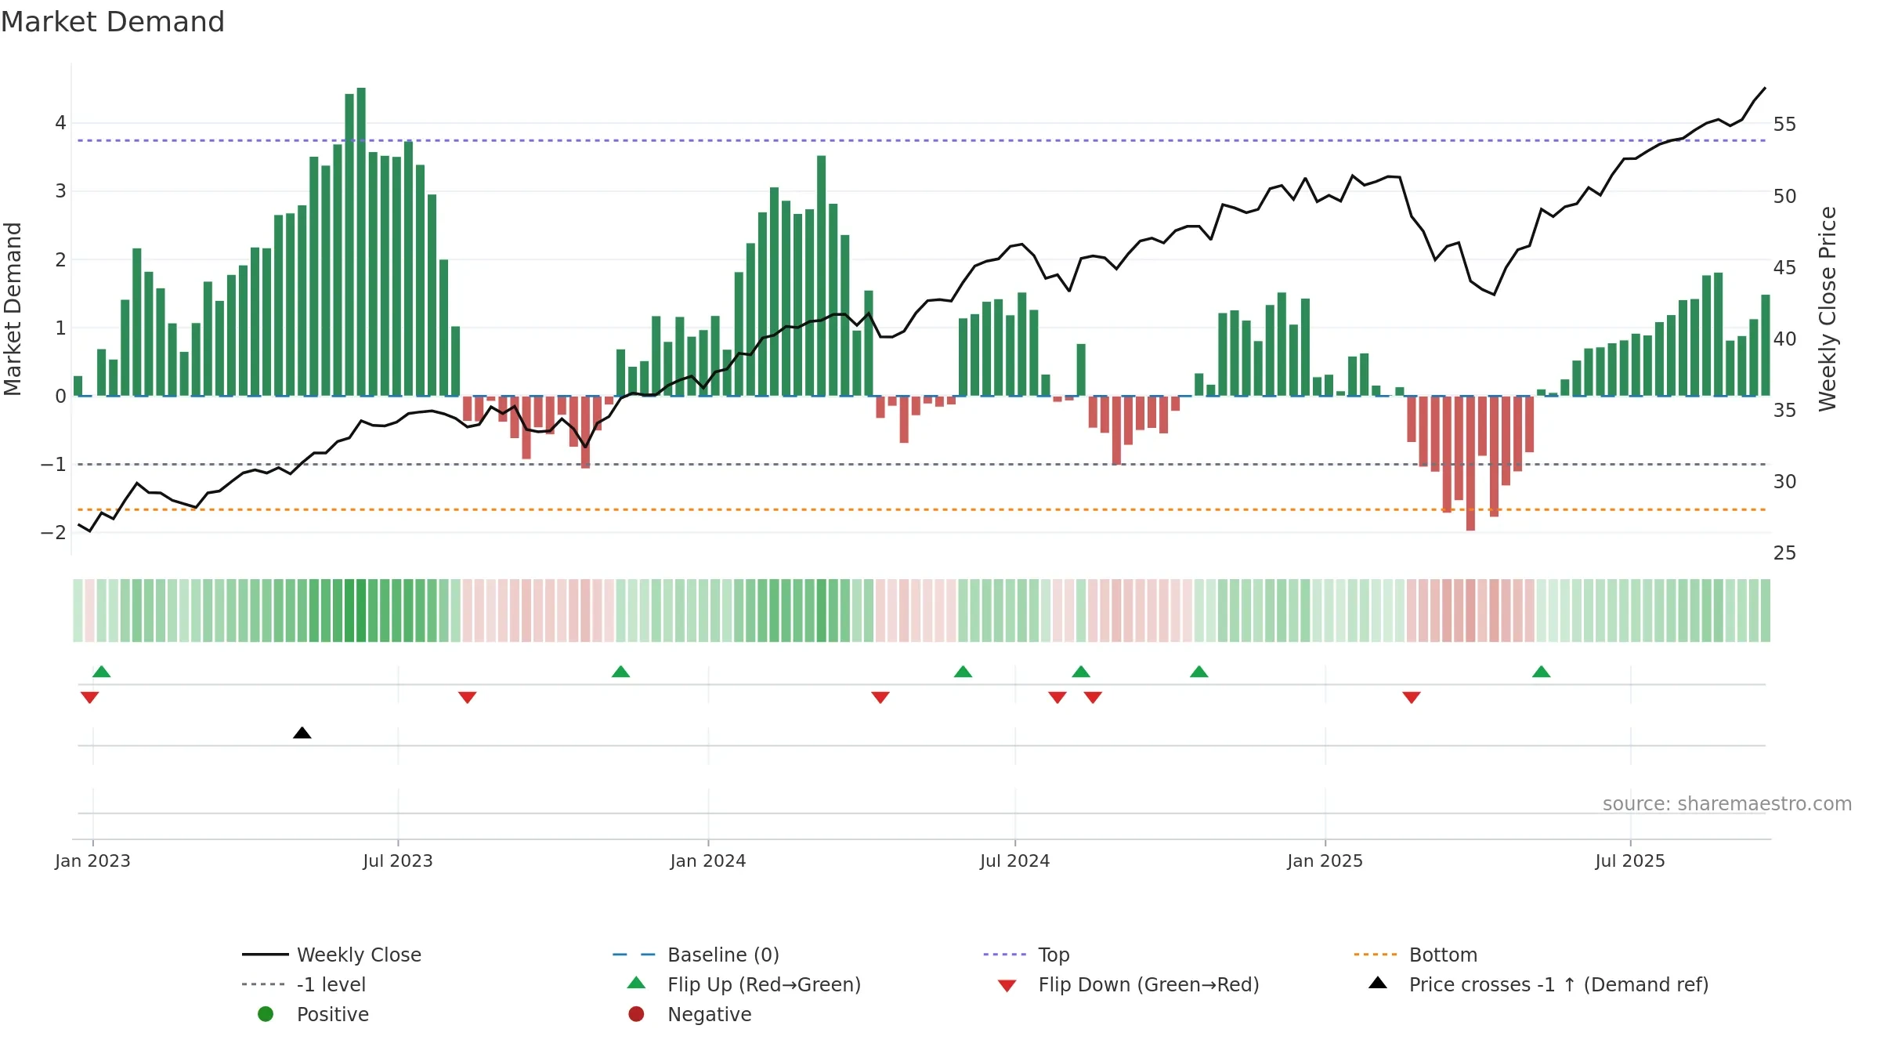Viewport: 1880px width, 1058px height.
Task: Click the Jan 2024 axis label
Action: coord(708,861)
